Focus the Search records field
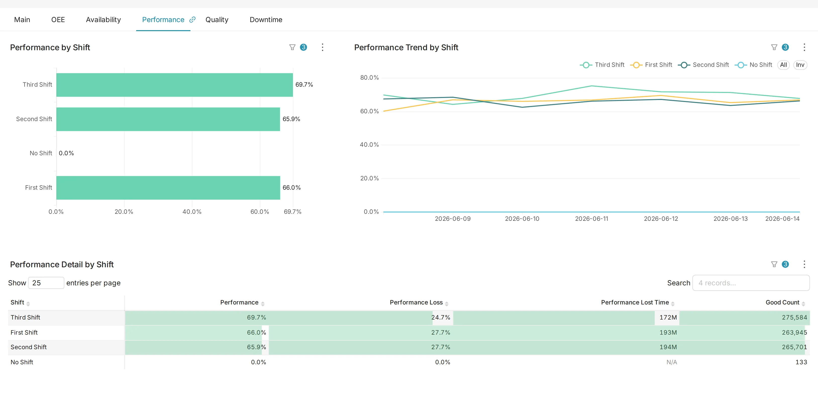The width and height of the screenshot is (818, 417). [x=751, y=283]
